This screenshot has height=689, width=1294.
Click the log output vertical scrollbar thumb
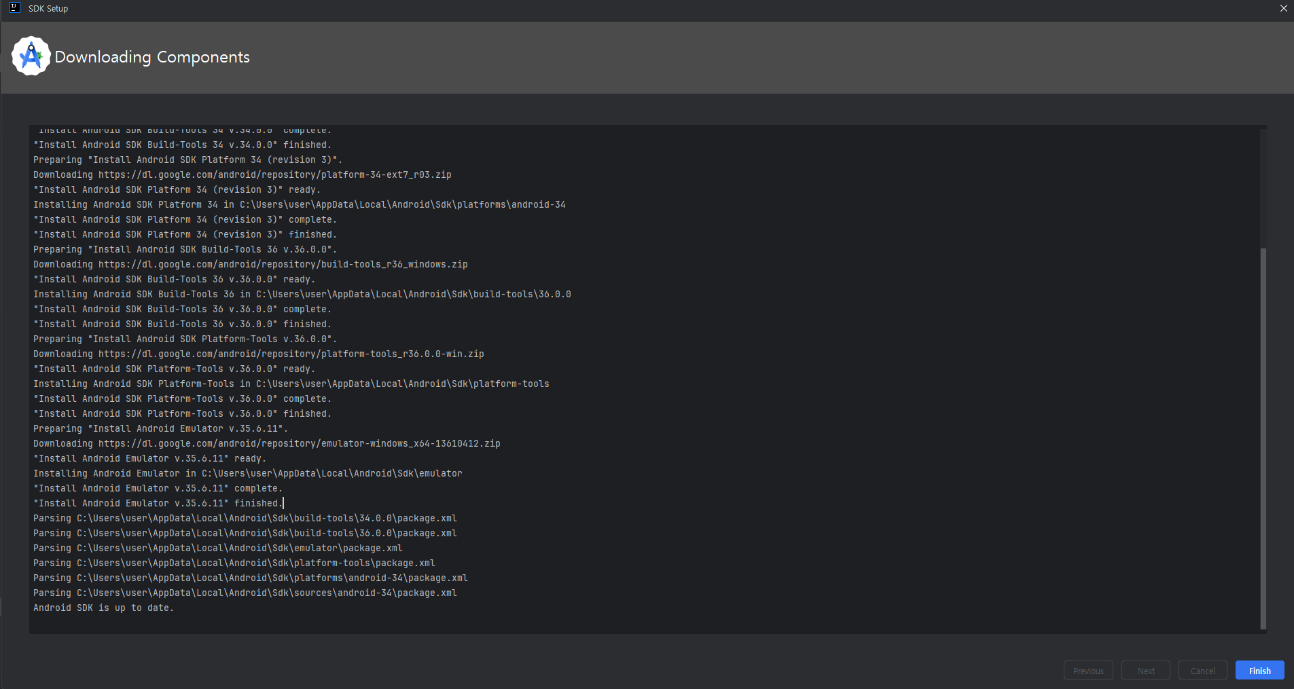tap(1263, 439)
